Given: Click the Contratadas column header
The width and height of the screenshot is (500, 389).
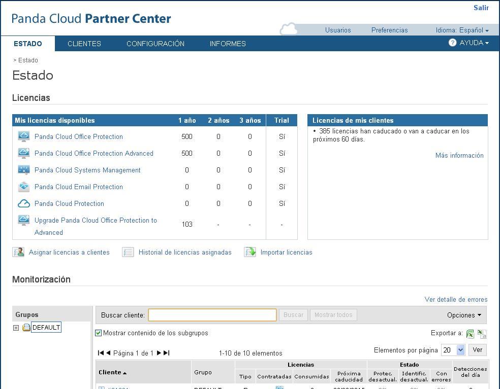Looking at the screenshot, I should click(x=274, y=377).
